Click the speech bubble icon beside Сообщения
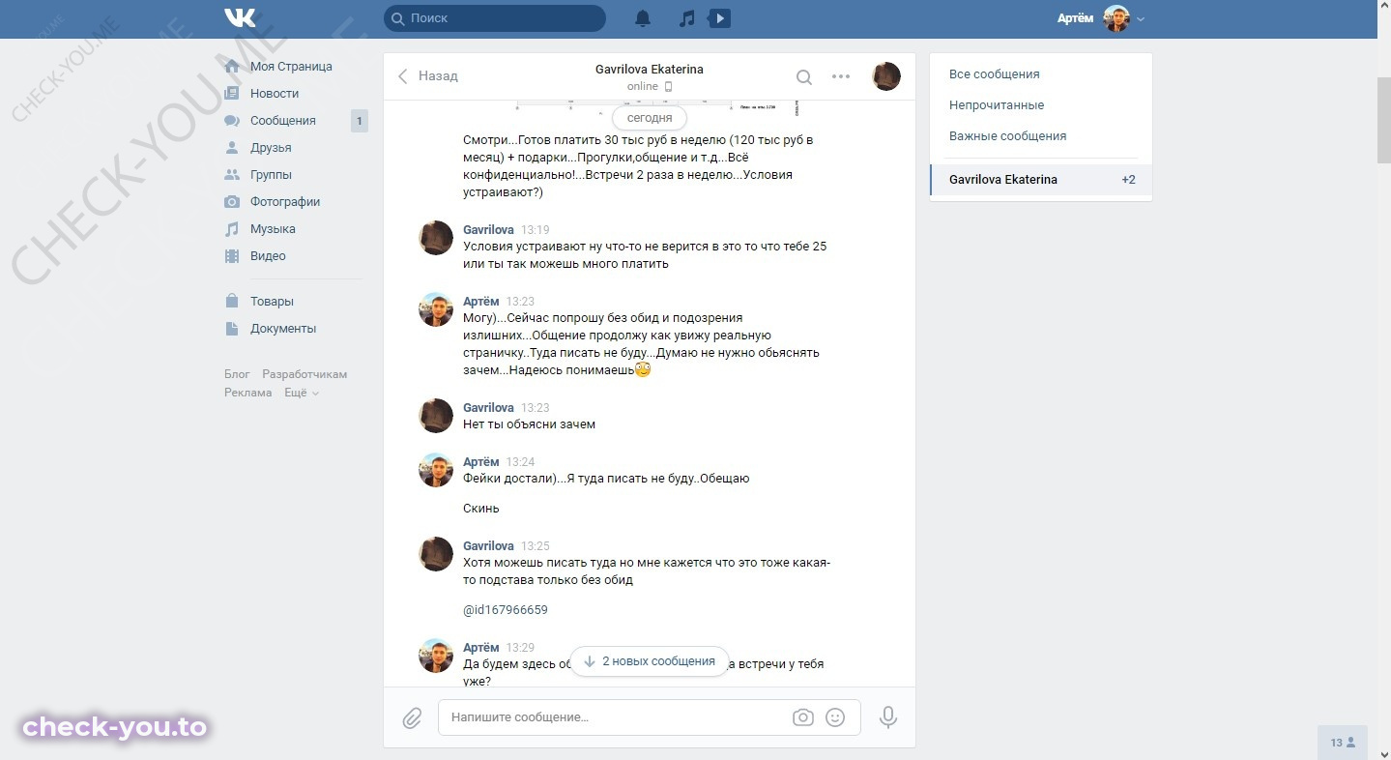Viewport: 1391px width, 760px height. pos(232,121)
